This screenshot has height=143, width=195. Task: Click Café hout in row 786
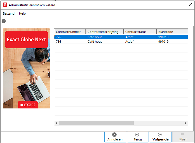pyautogui.click(x=105, y=42)
